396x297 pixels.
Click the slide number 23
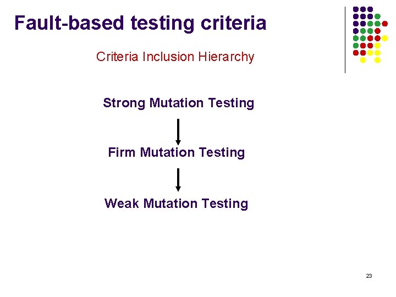tap(369, 276)
